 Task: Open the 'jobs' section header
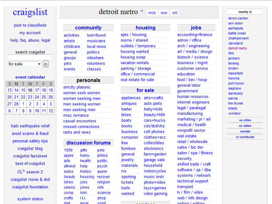pos(196,28)
